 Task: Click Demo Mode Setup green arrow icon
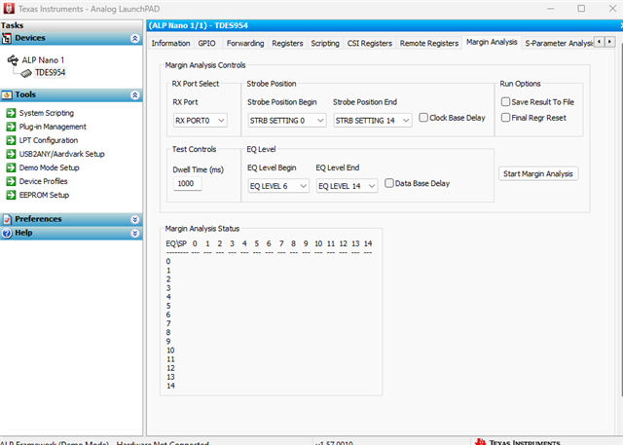pyautogui.click(x=11, y=167)
